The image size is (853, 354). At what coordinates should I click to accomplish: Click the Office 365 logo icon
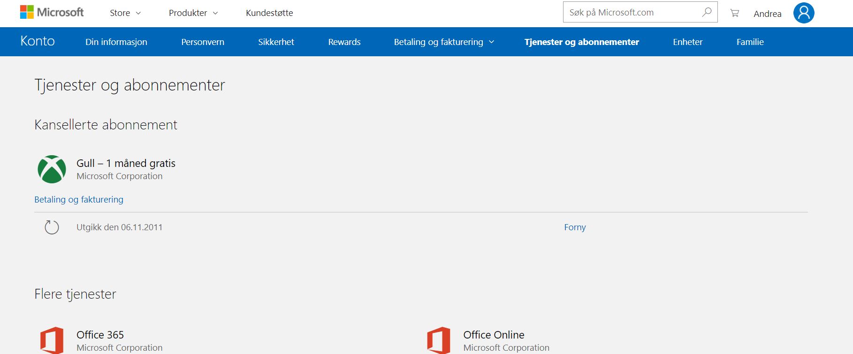click(x=52, y=340)
